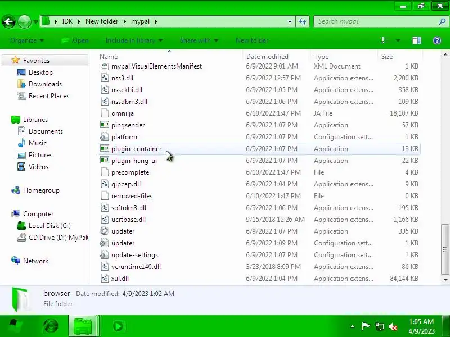Select the nss3.dll file icon
Viewport: 450px width, 337px height.
105,78
